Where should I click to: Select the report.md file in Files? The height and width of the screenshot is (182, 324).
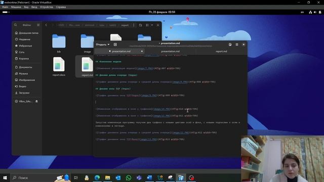[x=87, y=67]
